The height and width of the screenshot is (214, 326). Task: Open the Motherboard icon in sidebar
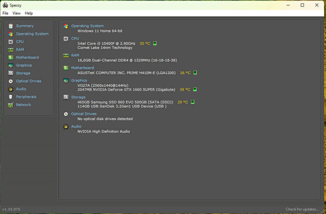click(11, 57)
